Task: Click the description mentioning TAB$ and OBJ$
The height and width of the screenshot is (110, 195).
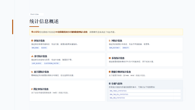Action: (128, 75)
